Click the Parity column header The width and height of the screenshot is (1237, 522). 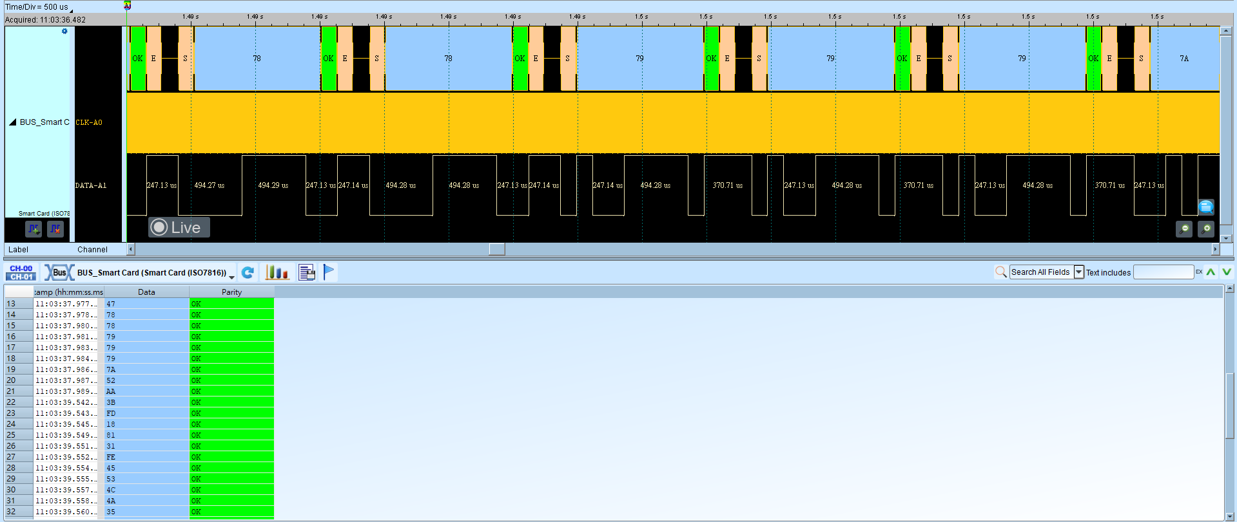point(231,292)
